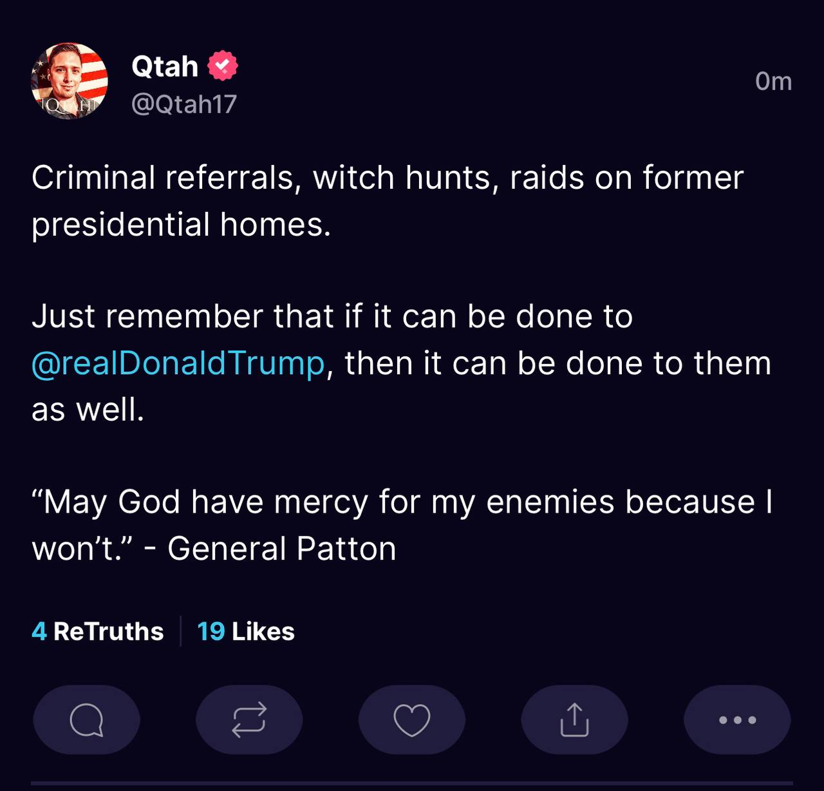Click the "presidential homes." text line
This screenshot has width=824, height=791.
pyautogui.click(x=181, y=224)
